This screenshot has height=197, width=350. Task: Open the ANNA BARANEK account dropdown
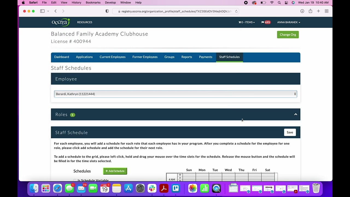click(x=288, y=22)
